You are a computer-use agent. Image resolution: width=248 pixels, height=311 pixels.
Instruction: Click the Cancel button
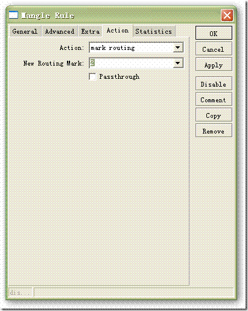[214, 49]
